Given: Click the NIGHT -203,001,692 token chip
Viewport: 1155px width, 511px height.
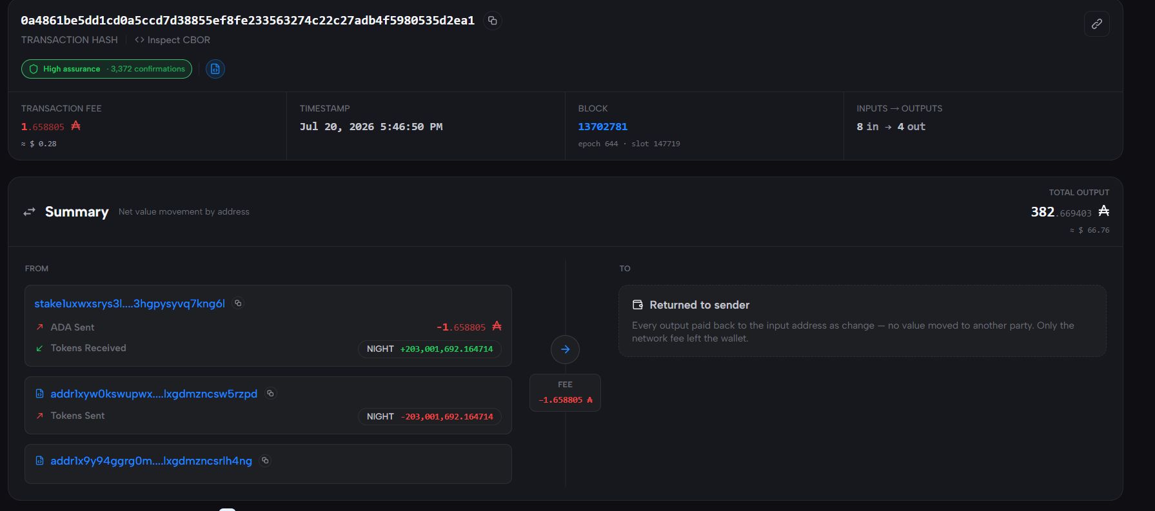Looking at the screenshot, I should 429,416.
